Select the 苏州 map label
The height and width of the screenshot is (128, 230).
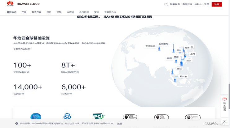click(179, 50)
